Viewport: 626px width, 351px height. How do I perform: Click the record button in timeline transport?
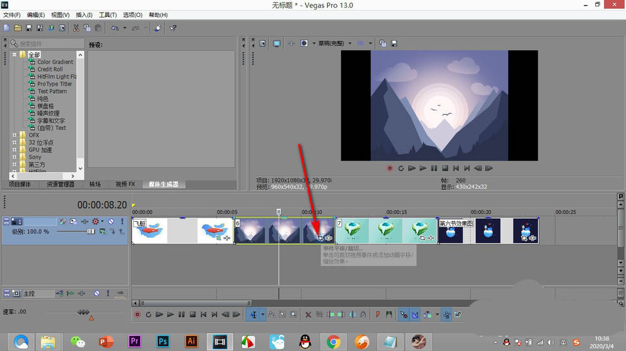[x=137, y=315]
